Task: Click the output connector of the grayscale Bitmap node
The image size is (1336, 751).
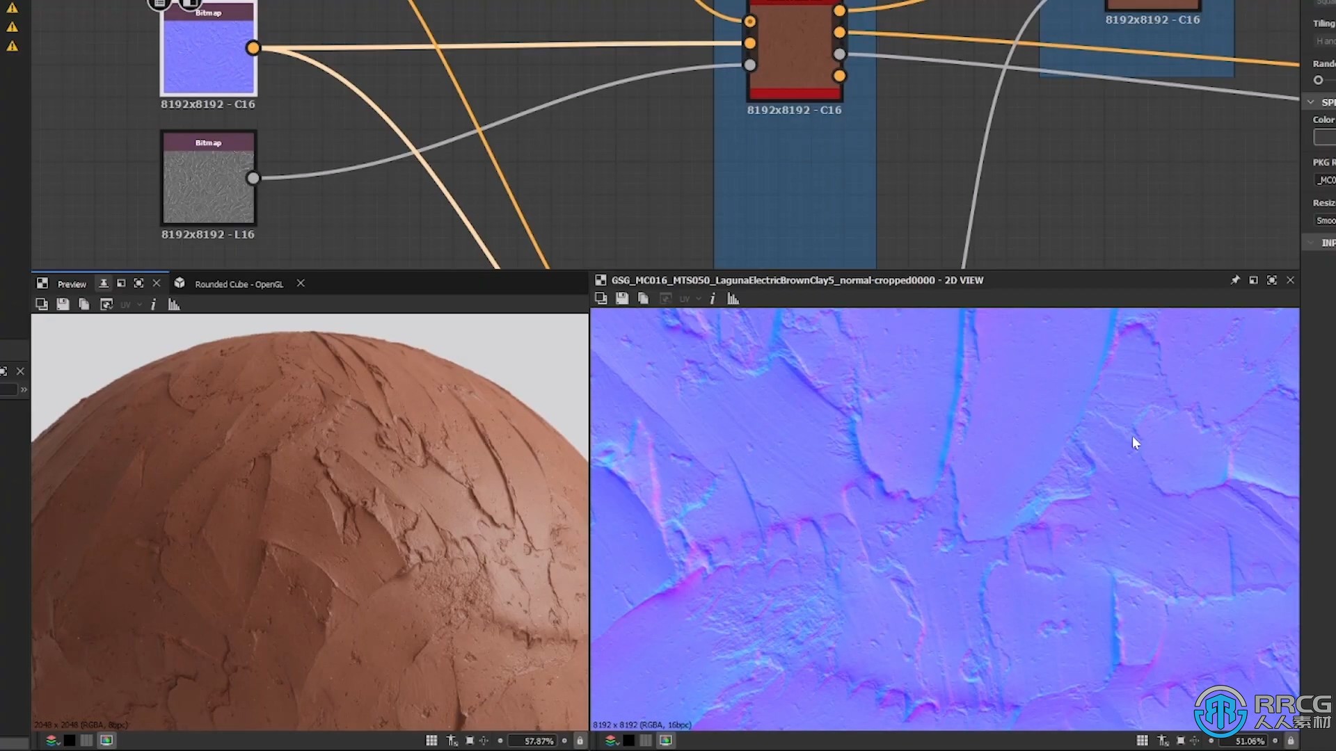Action: pyautogui.click(x=253, y=178)
